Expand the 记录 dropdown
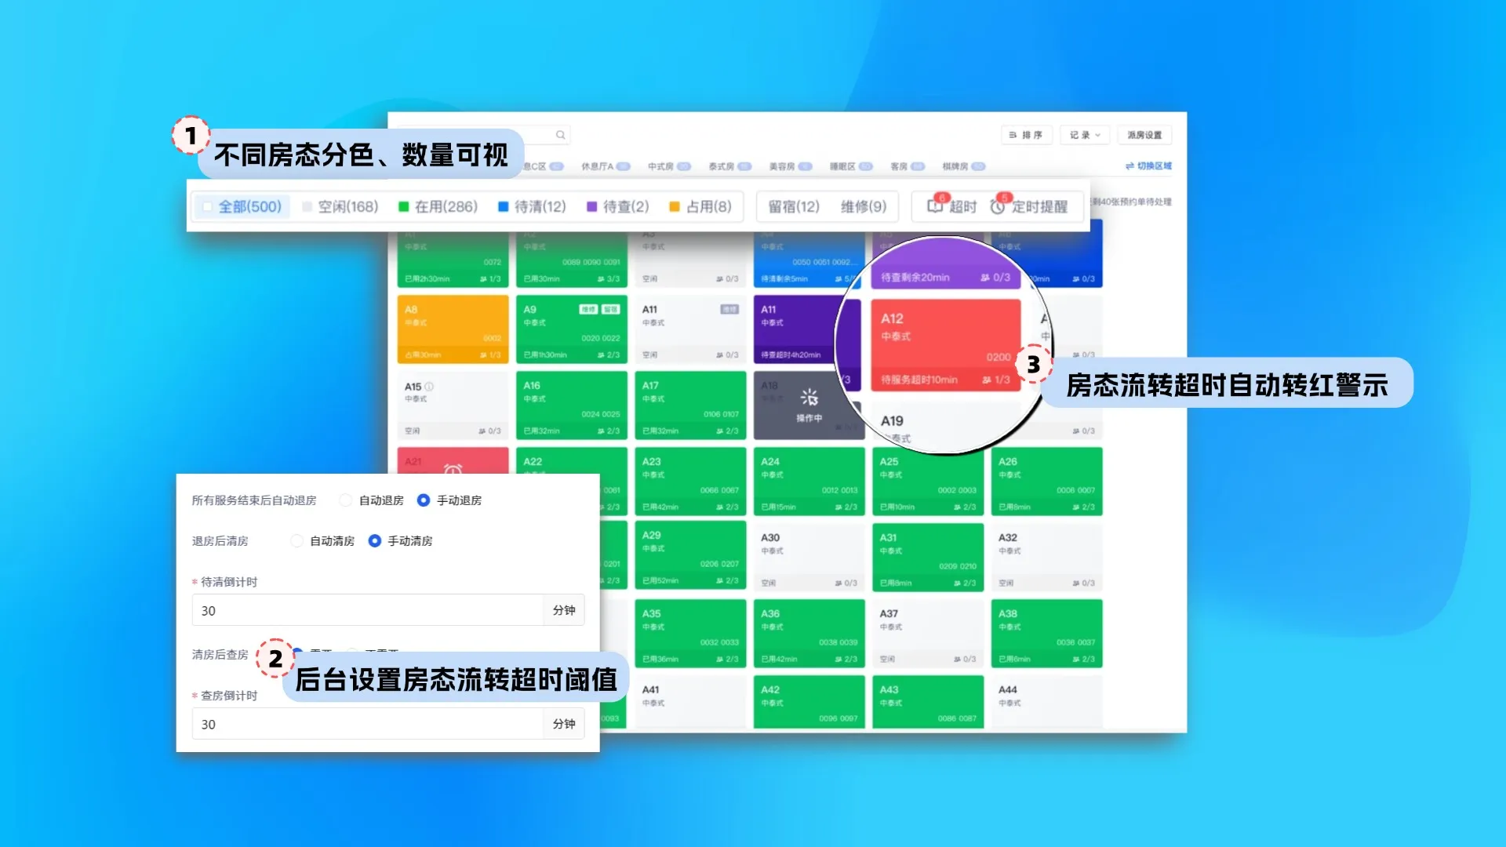The image size is (1506, 847). (1085, 135)
